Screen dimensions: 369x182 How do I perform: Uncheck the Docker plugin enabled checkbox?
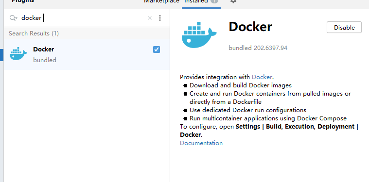(157, 50)
